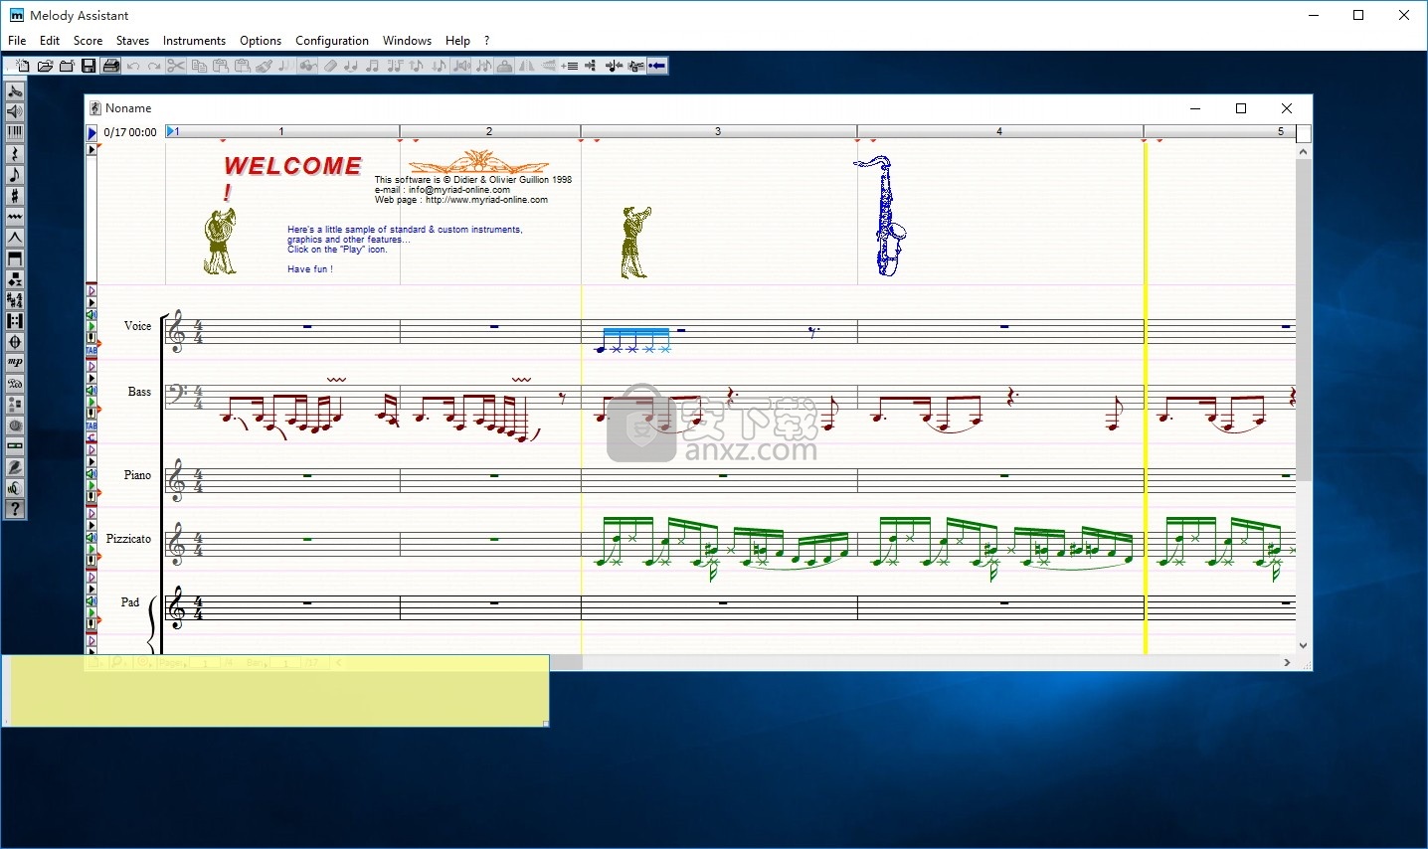
Task: Click the Voice staff name label
Action: 137,326
